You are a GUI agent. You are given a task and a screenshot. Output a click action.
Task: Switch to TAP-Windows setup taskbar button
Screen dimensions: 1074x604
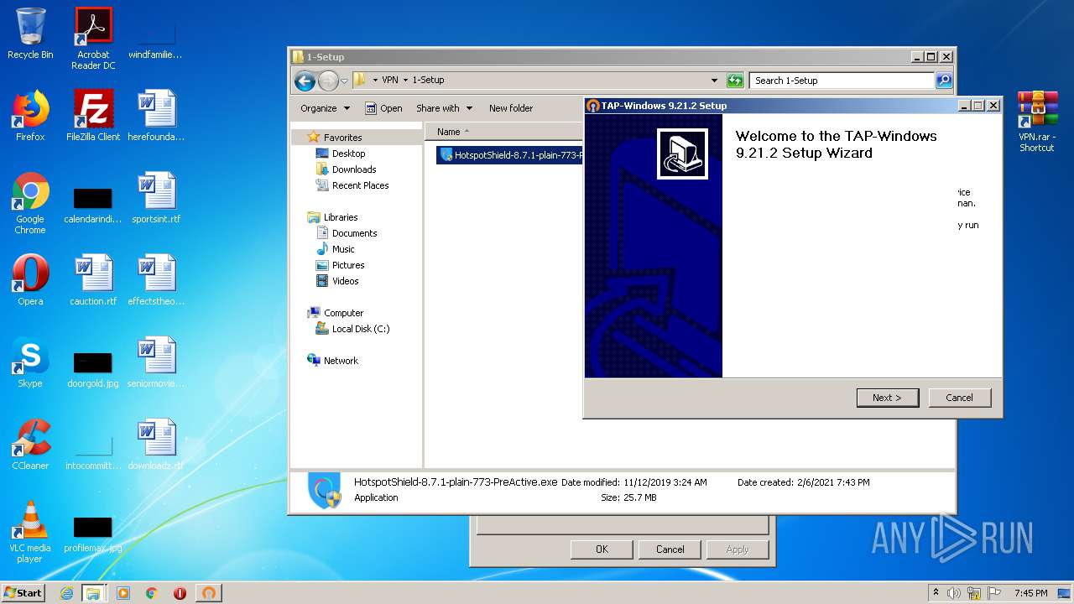tap(209, 593)
